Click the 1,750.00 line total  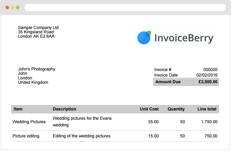[209, 122]
